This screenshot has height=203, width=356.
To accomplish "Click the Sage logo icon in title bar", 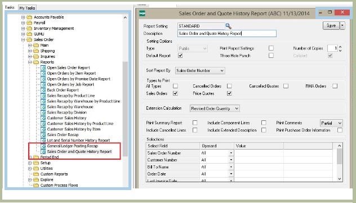I will [x=142, y=13].
